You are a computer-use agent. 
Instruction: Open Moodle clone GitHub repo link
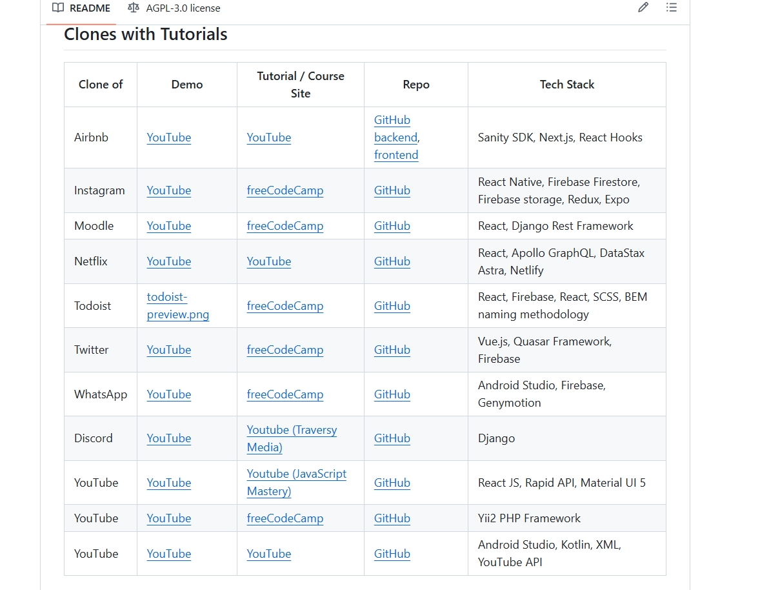pyautogui.click(x=392, y=226)
